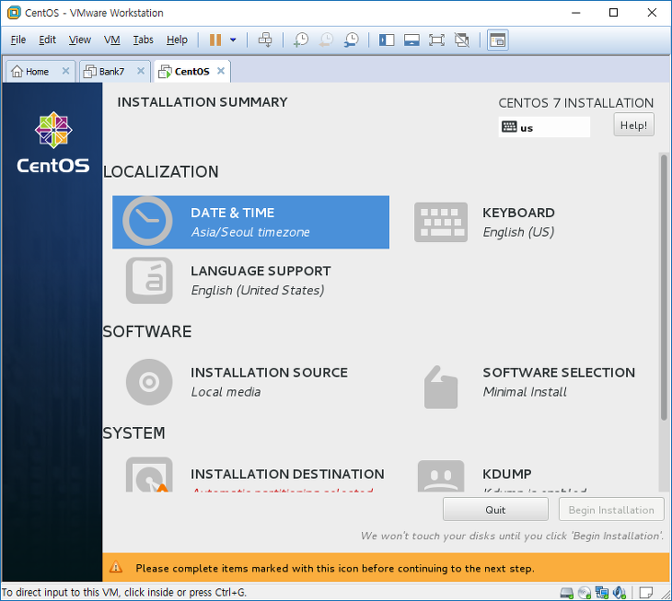Click the CD/DVD status bar icon
The height and width of the screenshot is (601, 672).
[x=585, y=593]
